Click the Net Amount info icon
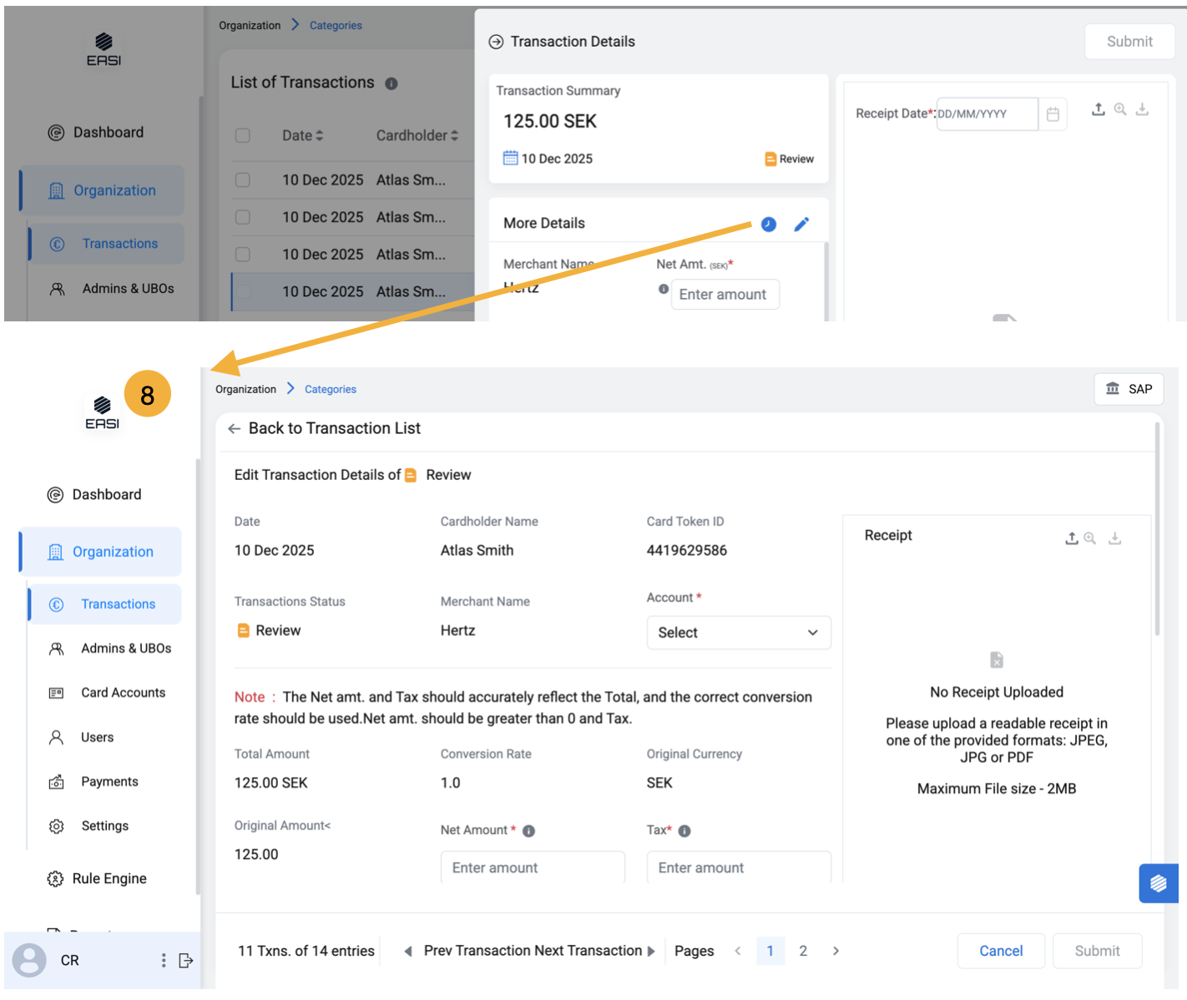1187x1000 pixels. [x=528, y=831]
